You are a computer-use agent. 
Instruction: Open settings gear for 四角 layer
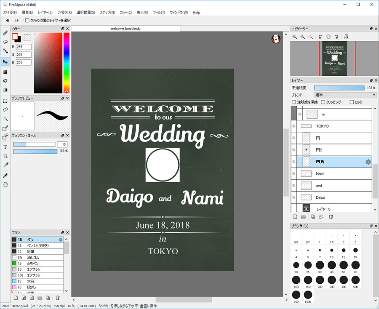click(x=368, y=162)
